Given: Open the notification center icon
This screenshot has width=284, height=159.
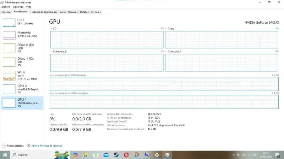Looking at the screenshot, I should [x=278, y=155].
